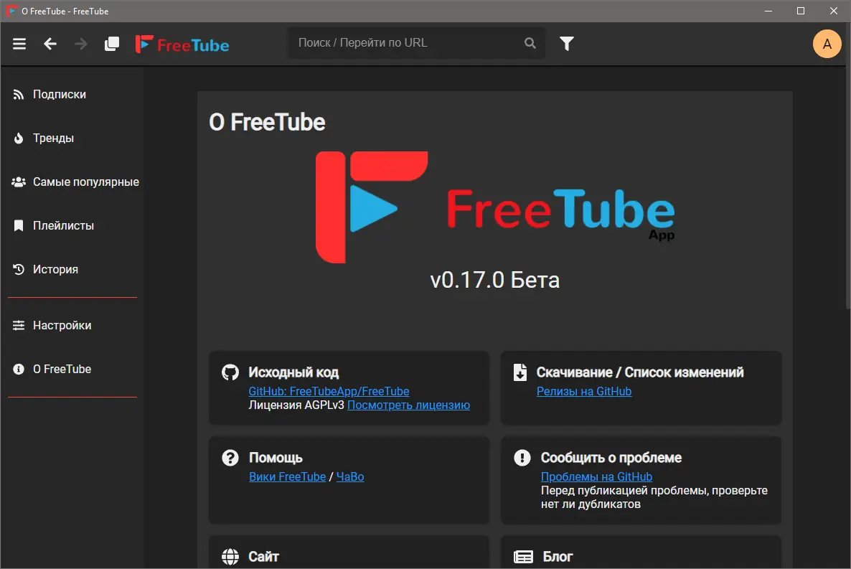The width and height of the screenshot is (851, 569).
Task: Click the Блог card title
Action: point(558,557)
